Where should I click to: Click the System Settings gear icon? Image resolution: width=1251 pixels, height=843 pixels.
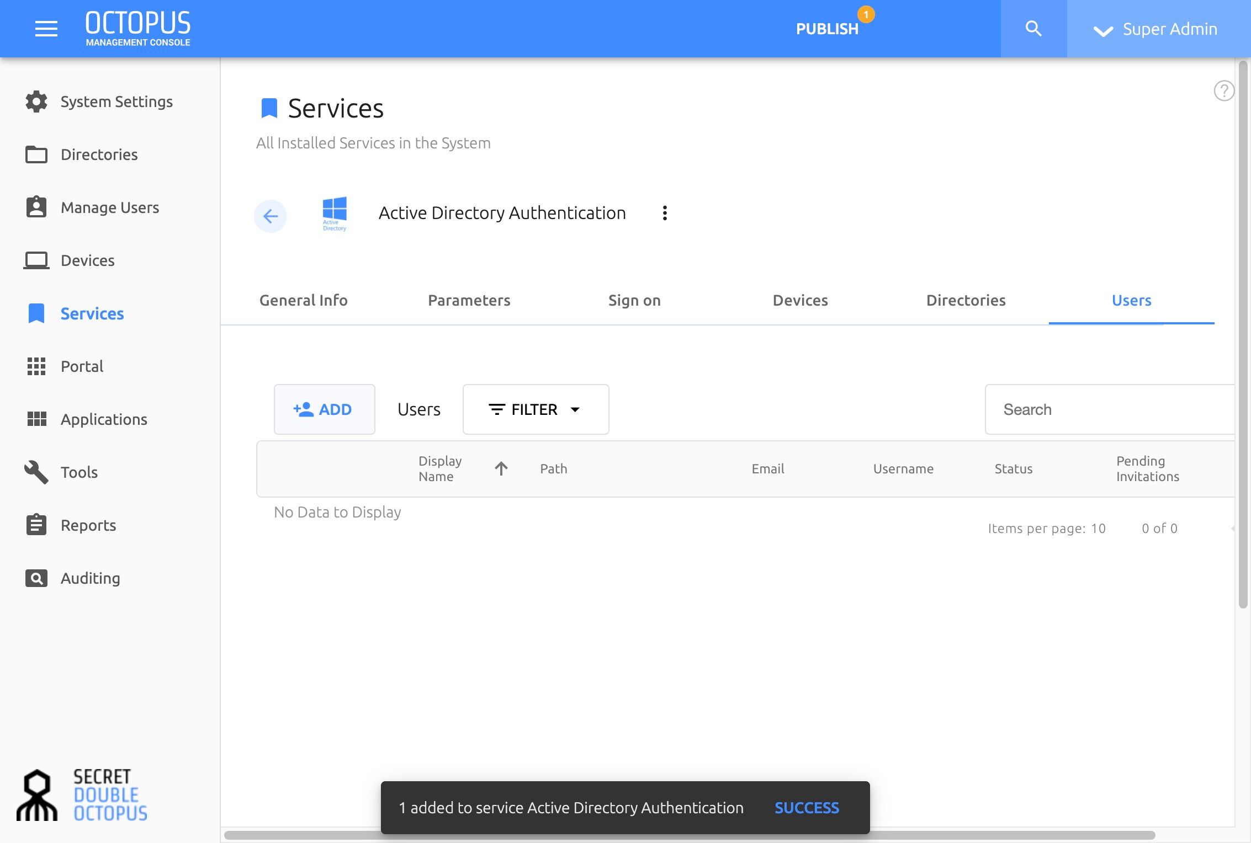tap(36, 102)
